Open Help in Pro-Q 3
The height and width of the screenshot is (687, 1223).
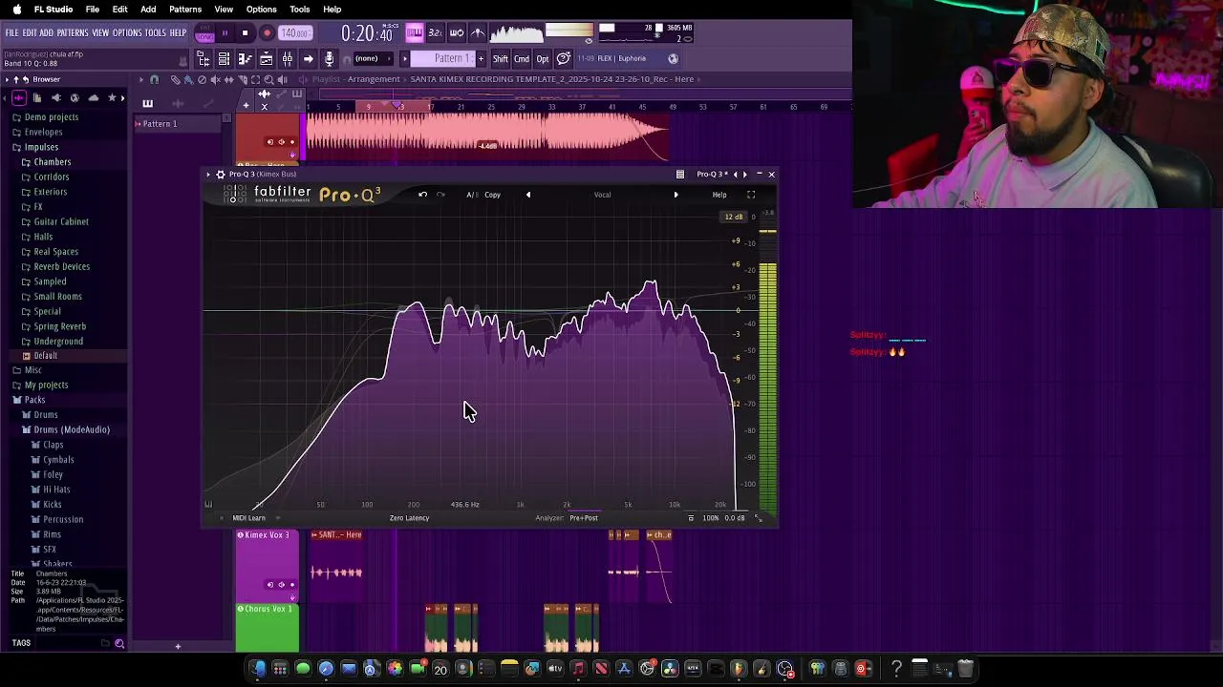pyautogui.click(x=719, y=195)
